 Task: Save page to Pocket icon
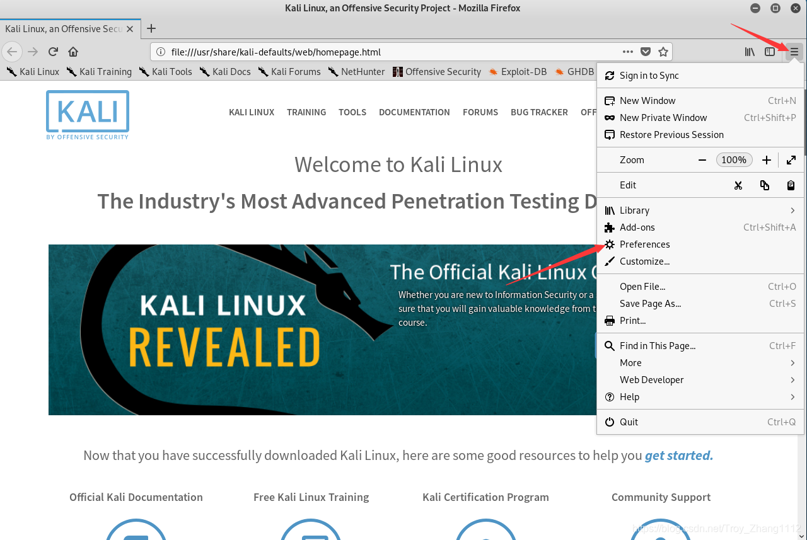coord(646,52)
